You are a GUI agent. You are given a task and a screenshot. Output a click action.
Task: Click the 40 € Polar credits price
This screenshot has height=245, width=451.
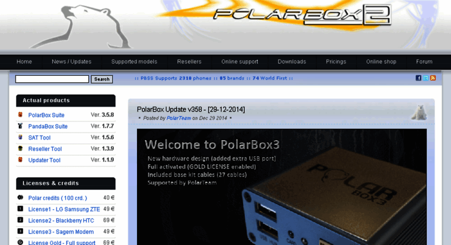pos(109,198)
